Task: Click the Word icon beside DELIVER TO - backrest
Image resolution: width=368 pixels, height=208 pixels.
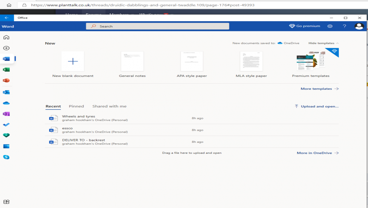Action: tap(53, 142)
